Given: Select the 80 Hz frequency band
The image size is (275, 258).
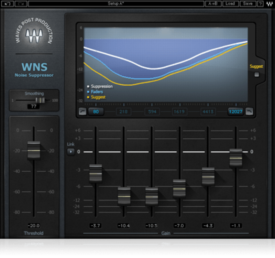Looking at the screenshot, I should pyautogui.click(x=96, y=111).
